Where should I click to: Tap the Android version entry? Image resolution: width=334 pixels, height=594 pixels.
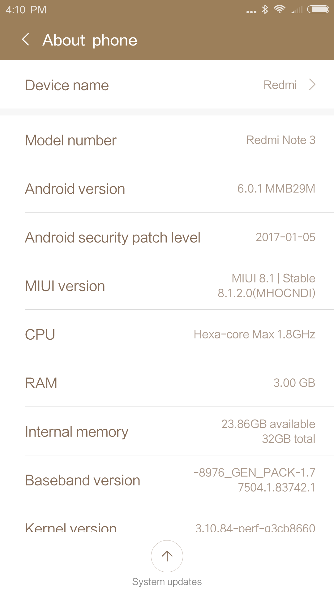167,189
